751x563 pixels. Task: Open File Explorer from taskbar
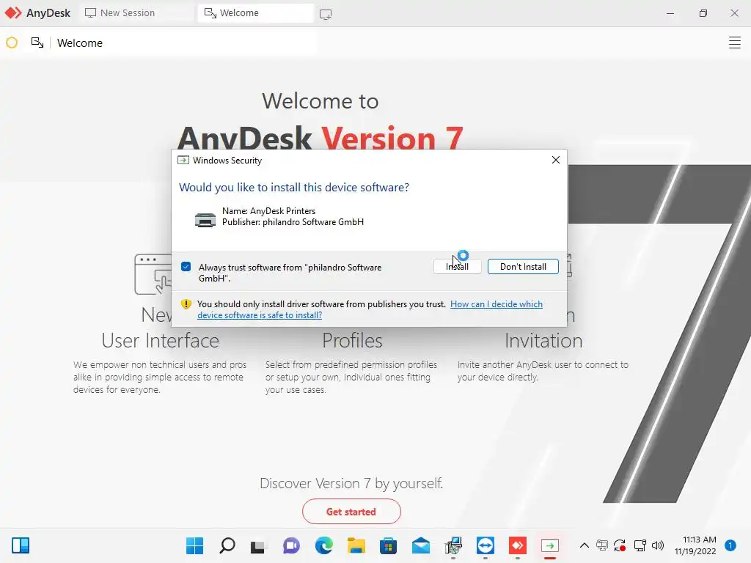(x=356, y=545)
